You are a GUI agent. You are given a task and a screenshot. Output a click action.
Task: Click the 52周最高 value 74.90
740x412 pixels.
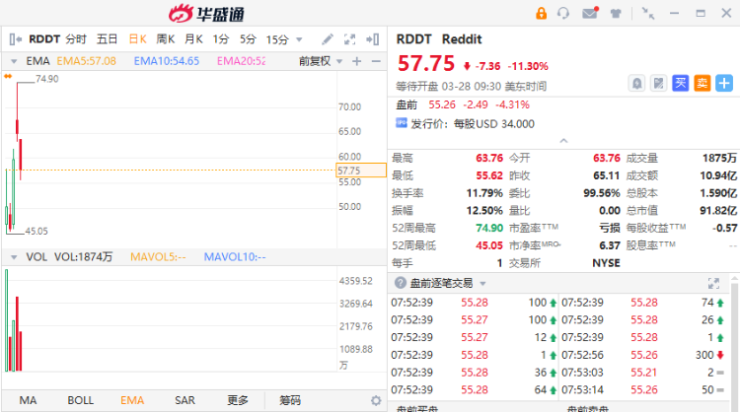[489, 228]
